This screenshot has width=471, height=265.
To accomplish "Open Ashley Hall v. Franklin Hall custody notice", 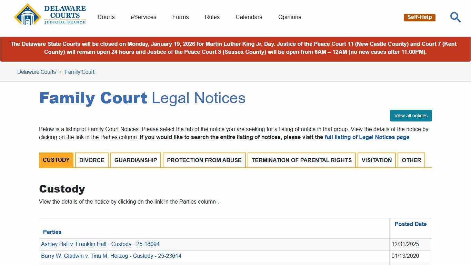I will (100, 244).
